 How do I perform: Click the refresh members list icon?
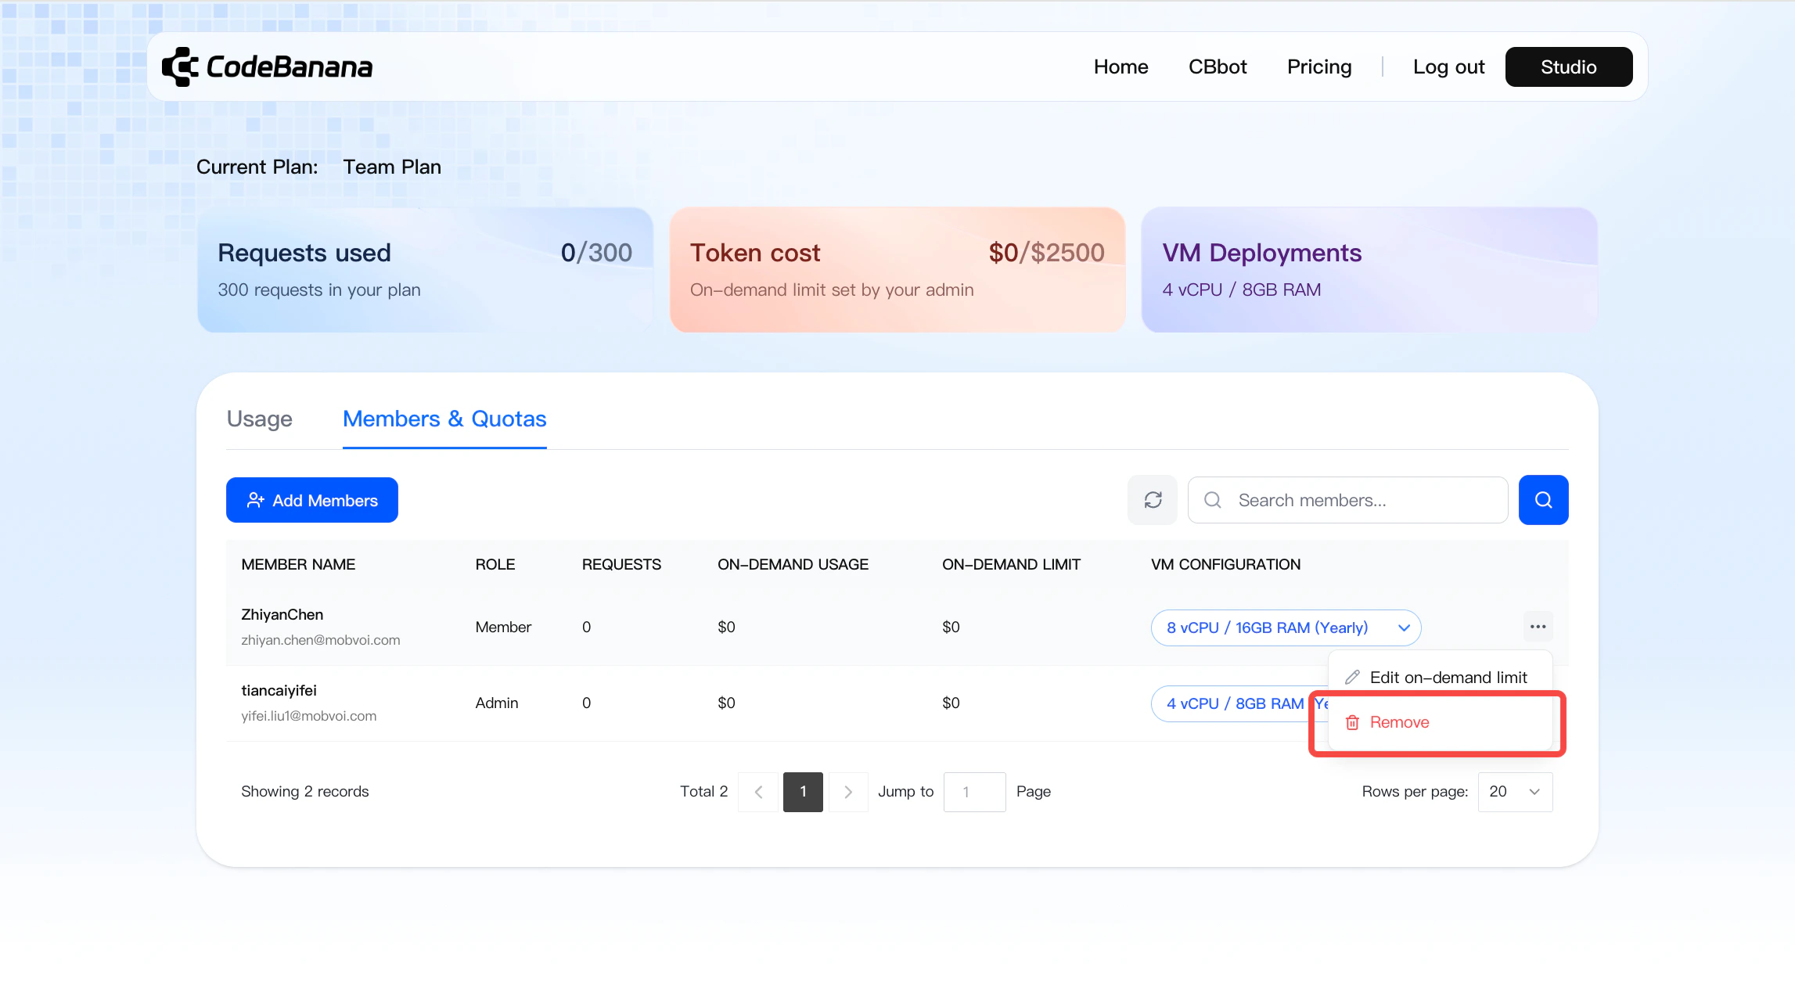click(1153, 500)
